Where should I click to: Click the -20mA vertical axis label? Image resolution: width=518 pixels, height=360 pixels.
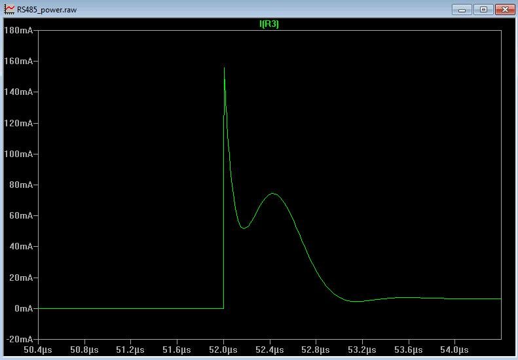tap(20, 339)
